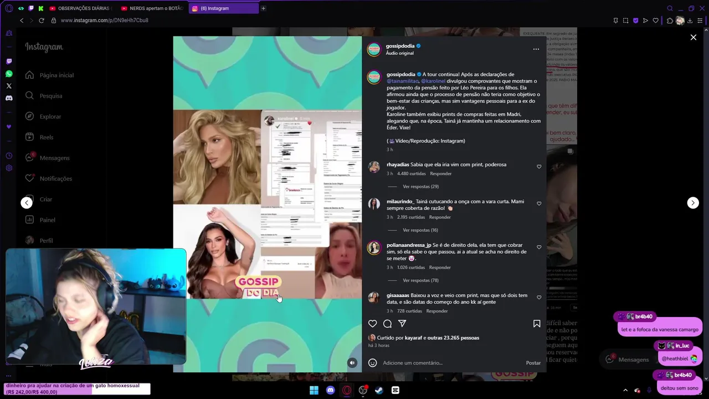Image resolution: width=709 pixels, height=399 pixels.
Task: Open kayaraf liker profile
Action: [413, 337]
